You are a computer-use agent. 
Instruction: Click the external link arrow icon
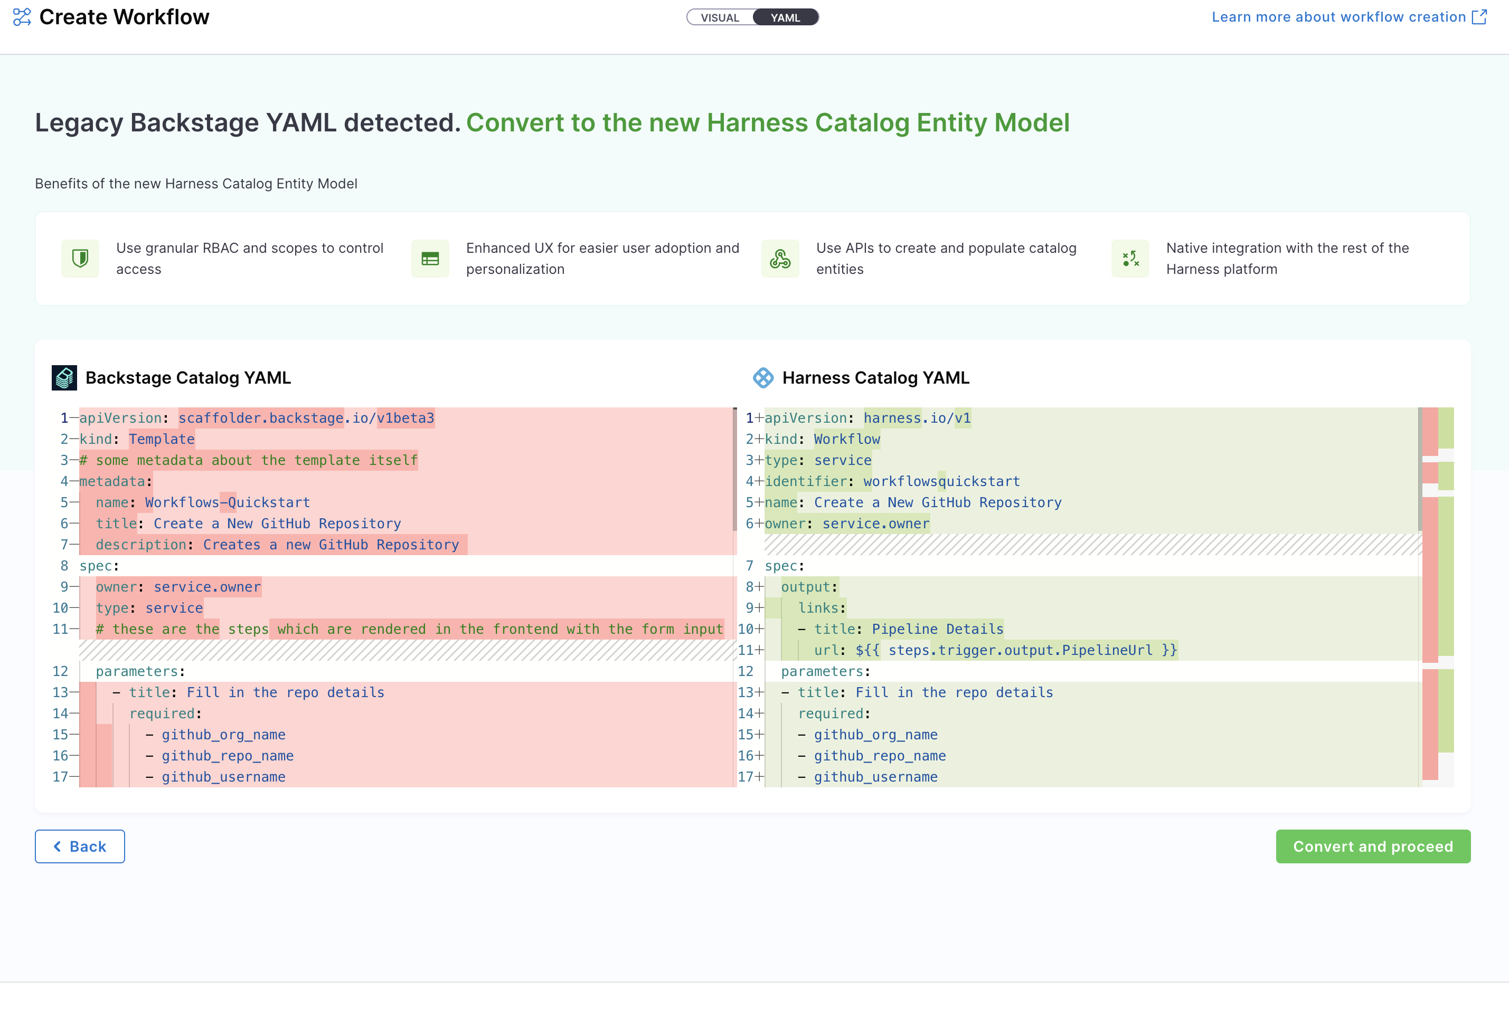(1479, 17)
